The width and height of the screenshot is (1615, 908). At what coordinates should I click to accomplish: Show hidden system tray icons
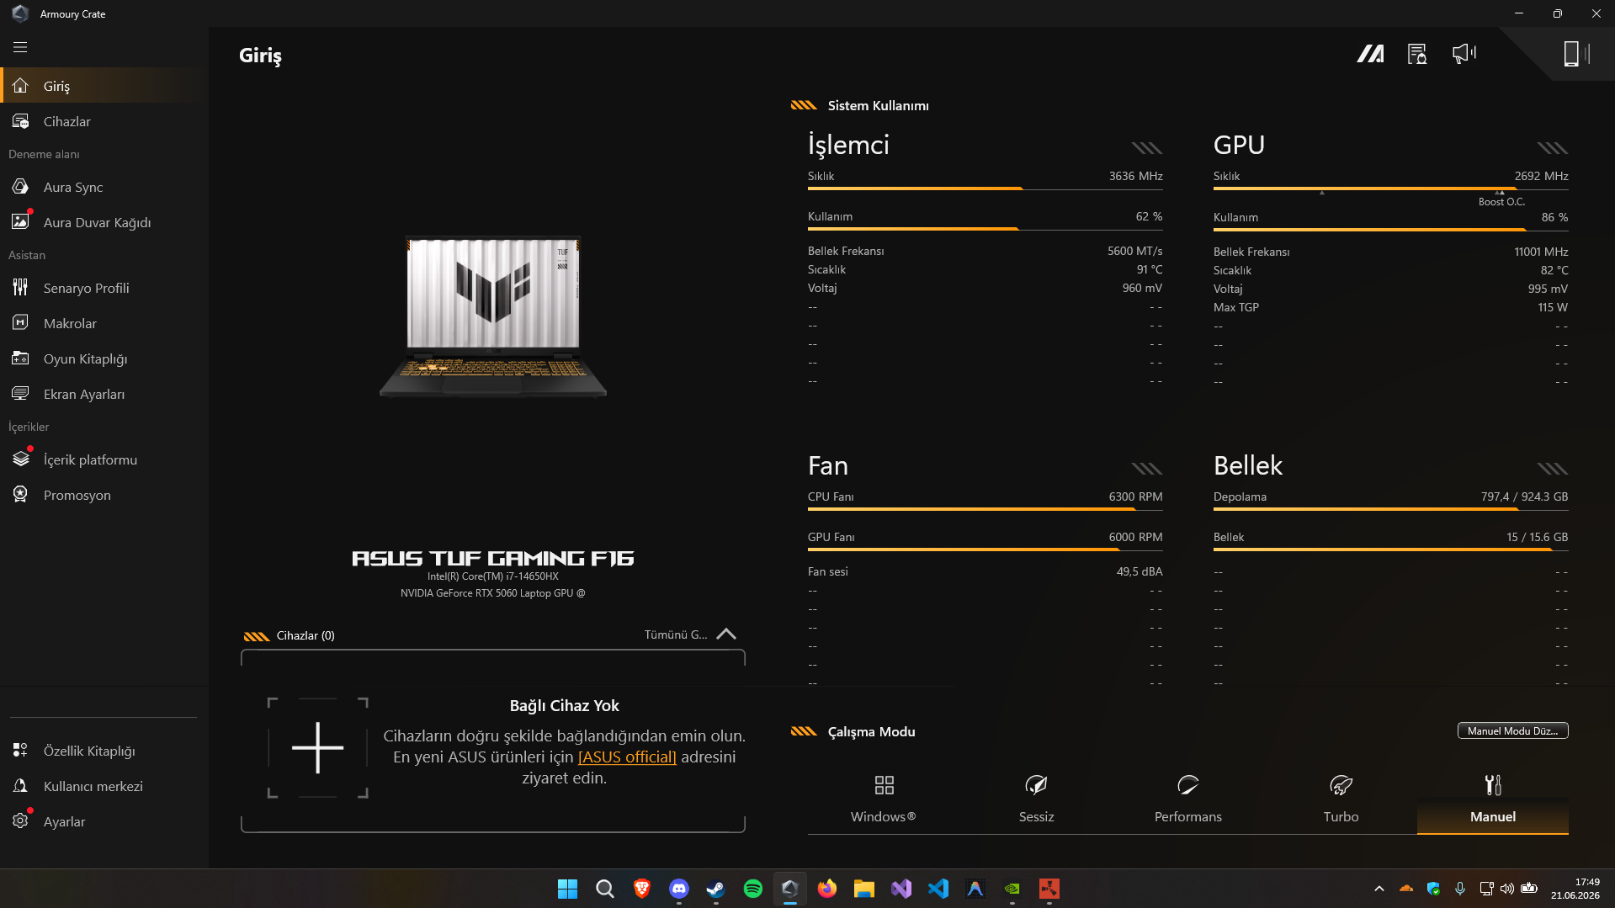tap(1379, 889)
